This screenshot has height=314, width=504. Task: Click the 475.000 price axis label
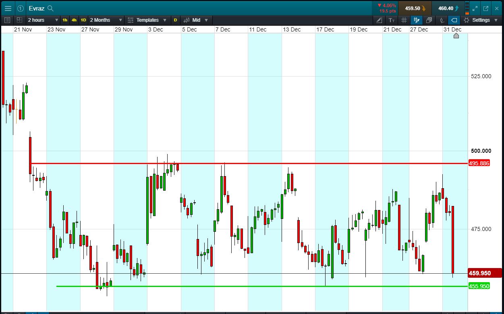(481, 229)
